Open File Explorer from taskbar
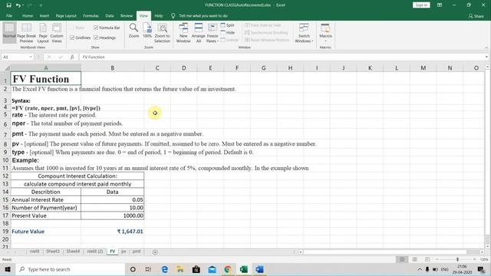 tap(180, 269)
